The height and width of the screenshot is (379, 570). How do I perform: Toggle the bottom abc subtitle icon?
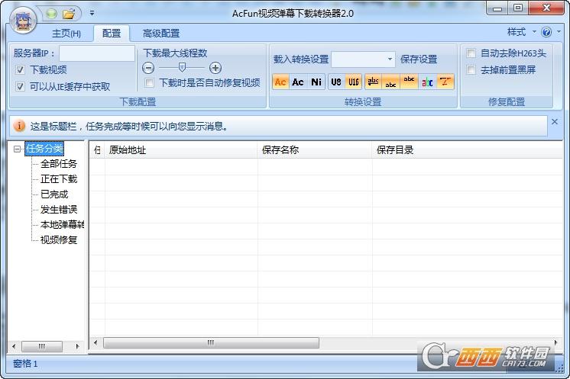click(390, 82)
